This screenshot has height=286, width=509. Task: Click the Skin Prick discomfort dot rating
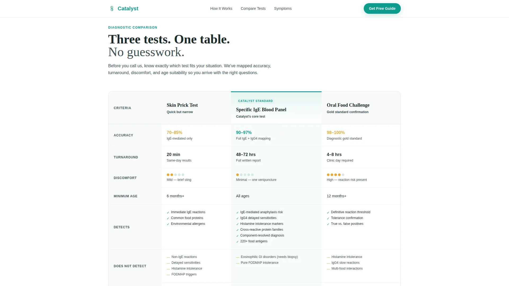[175, 175]
